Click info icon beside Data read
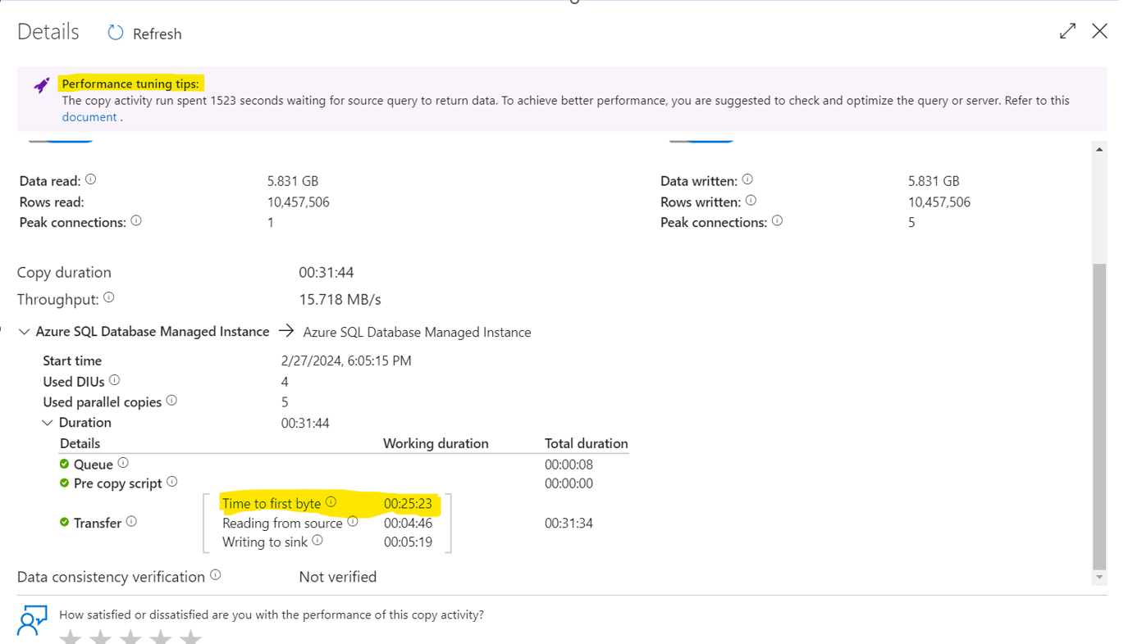 point(91,179)
